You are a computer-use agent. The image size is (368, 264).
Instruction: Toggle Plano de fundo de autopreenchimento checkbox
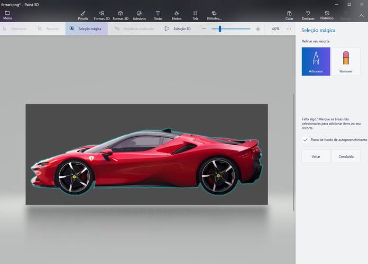[x=305, y=140]
